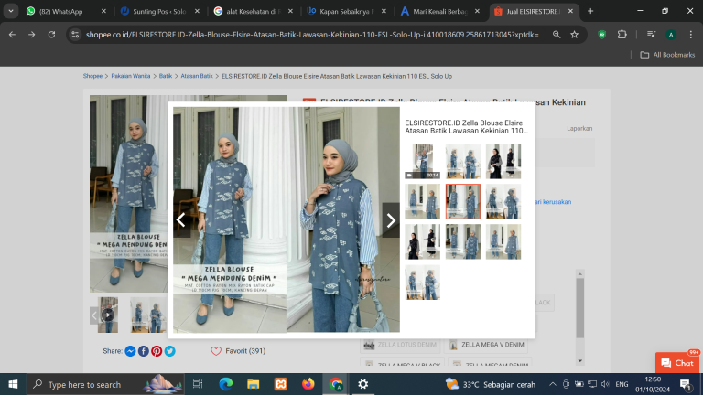
Task: Open the Windows Start menu
Action: (x=13, y=384)
